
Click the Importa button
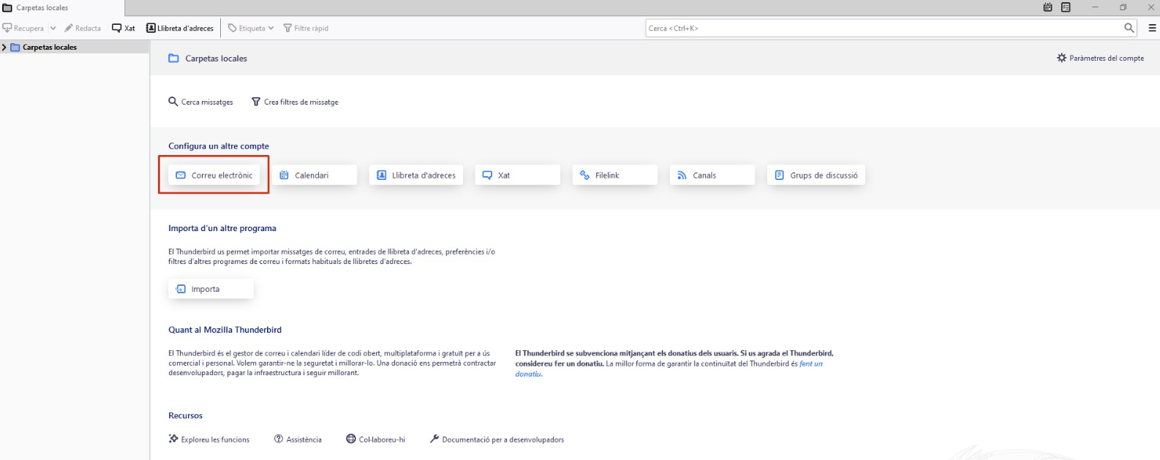pyautogui.click(x=211, y=289)
